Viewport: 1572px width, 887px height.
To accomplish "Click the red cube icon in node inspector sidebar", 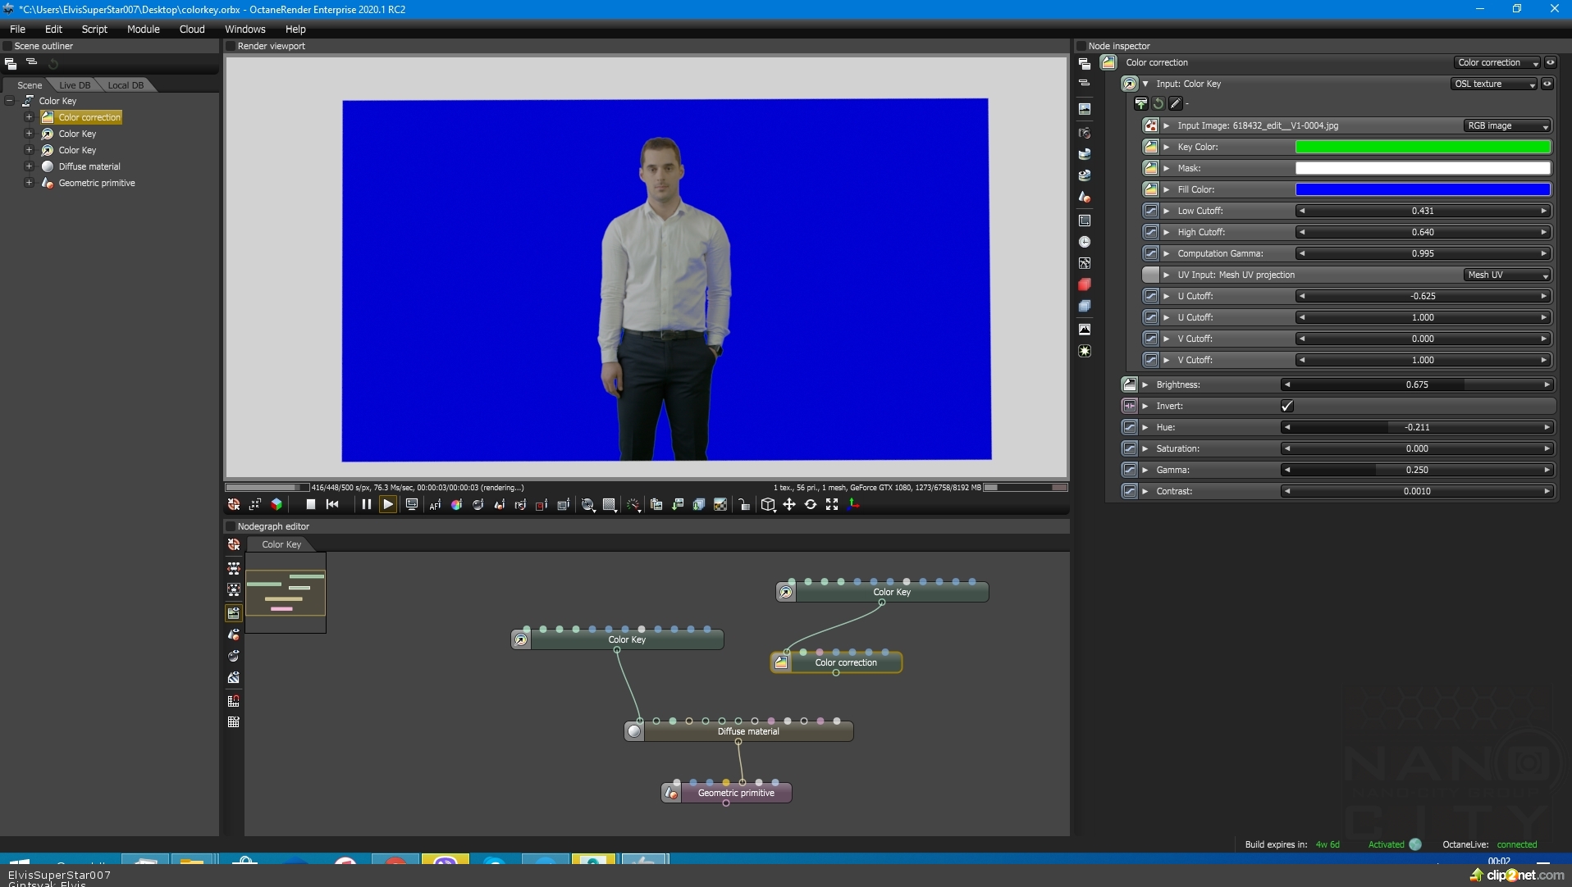I will [x=1085, y=284].
